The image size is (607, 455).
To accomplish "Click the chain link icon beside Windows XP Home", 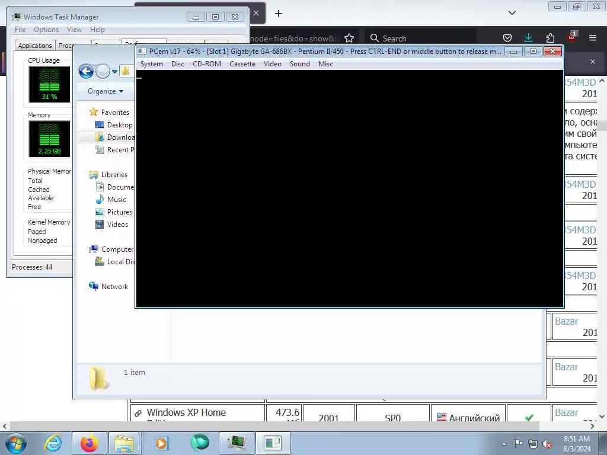I will [x=138, y=414].
